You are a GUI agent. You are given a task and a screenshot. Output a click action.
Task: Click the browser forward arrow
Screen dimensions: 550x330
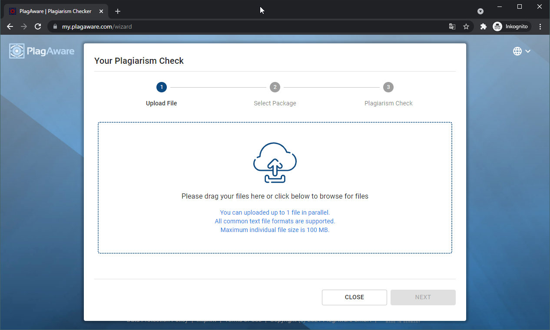click(24, 26)
